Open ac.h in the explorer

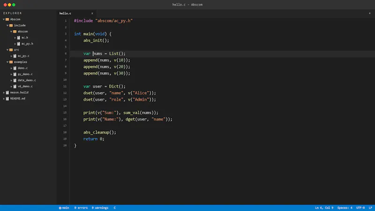click(25, 38)
